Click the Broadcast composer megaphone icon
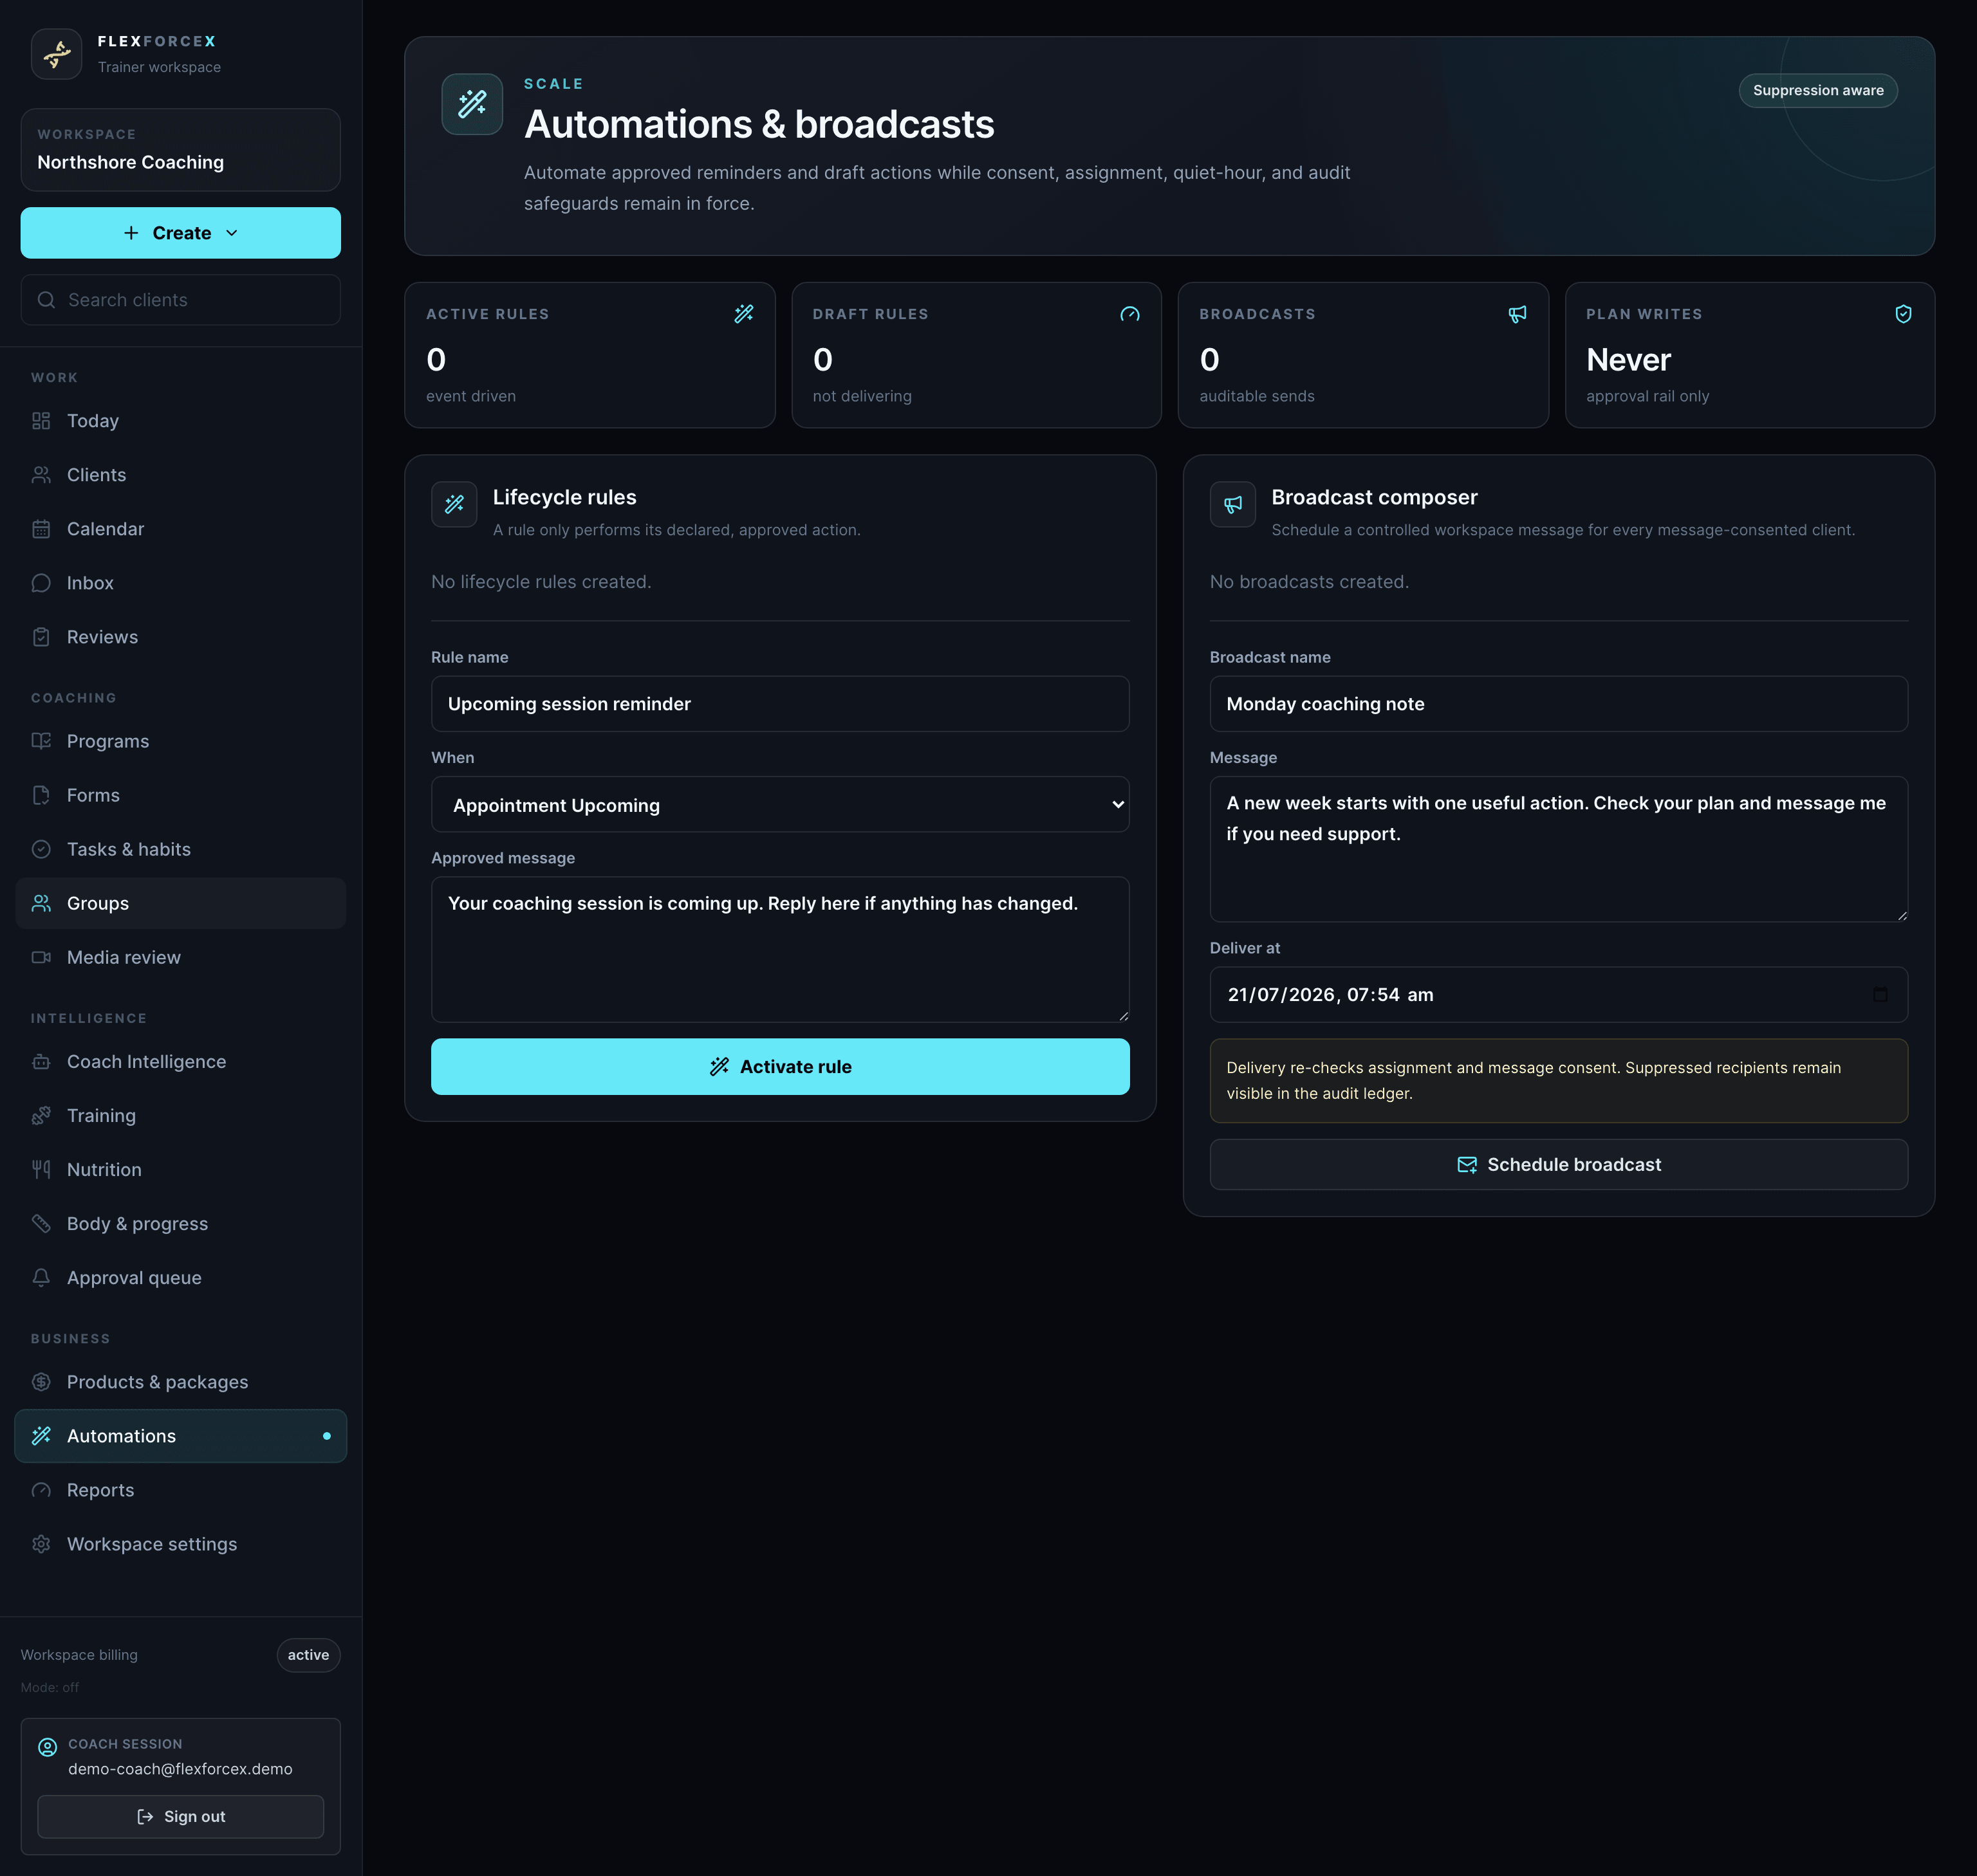 pos(1232,504)
